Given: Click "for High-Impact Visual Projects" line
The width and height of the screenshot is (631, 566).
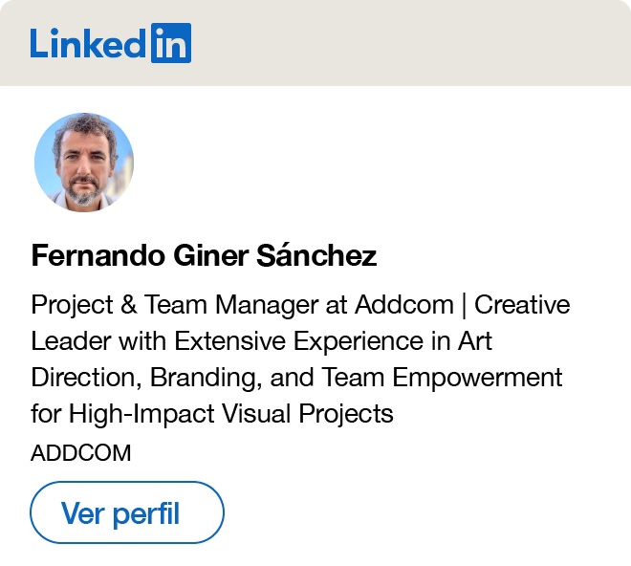Looking at the screenshot, I should [212, 414].
